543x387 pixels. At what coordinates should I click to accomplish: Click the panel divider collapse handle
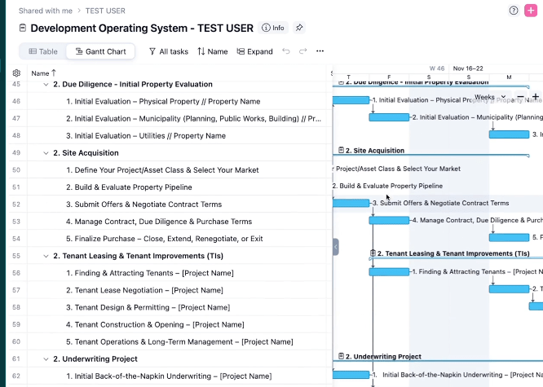click(335, 247)
